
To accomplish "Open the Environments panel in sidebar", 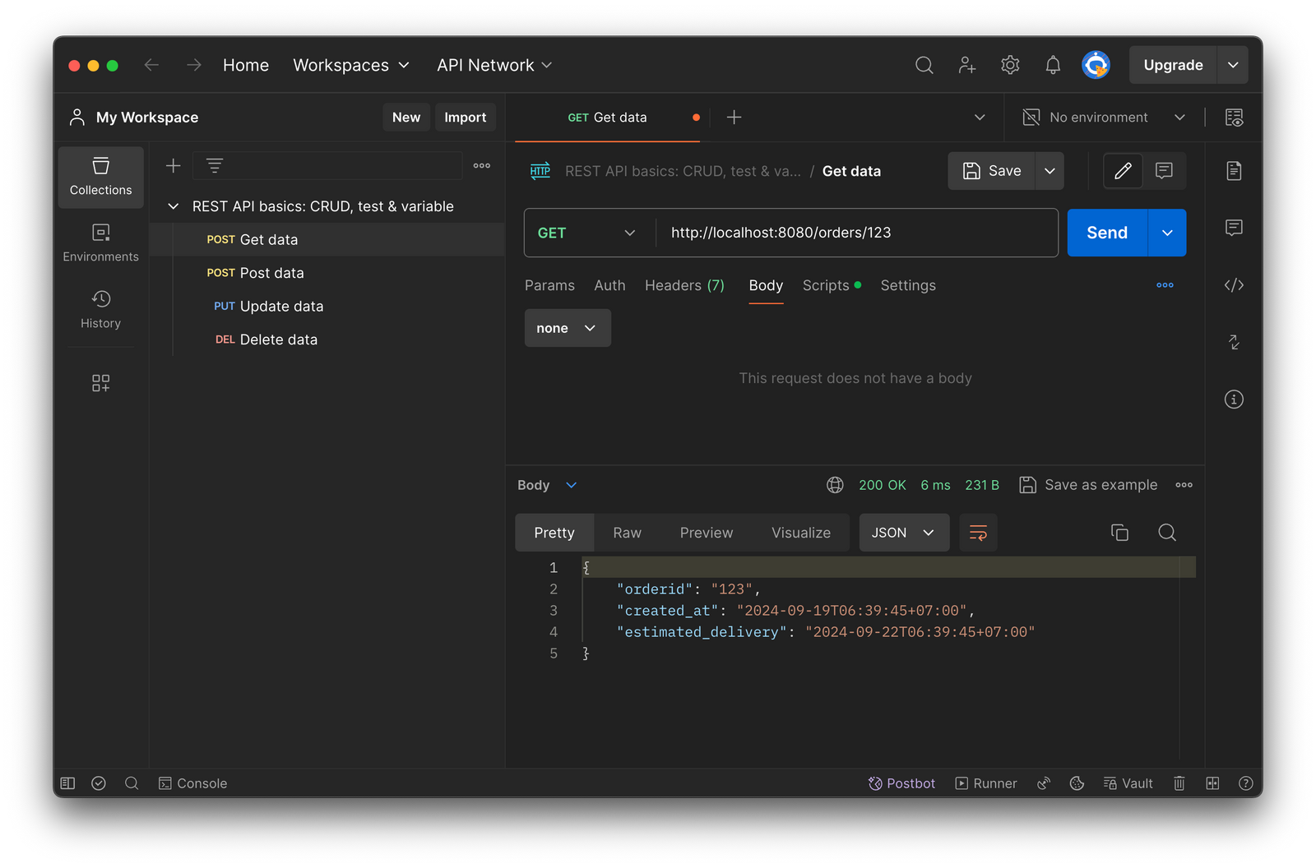I will coord(100,242).
